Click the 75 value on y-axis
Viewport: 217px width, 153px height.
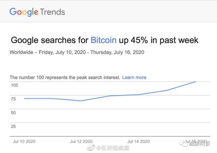pyautogui.click(x=13, y=99)
